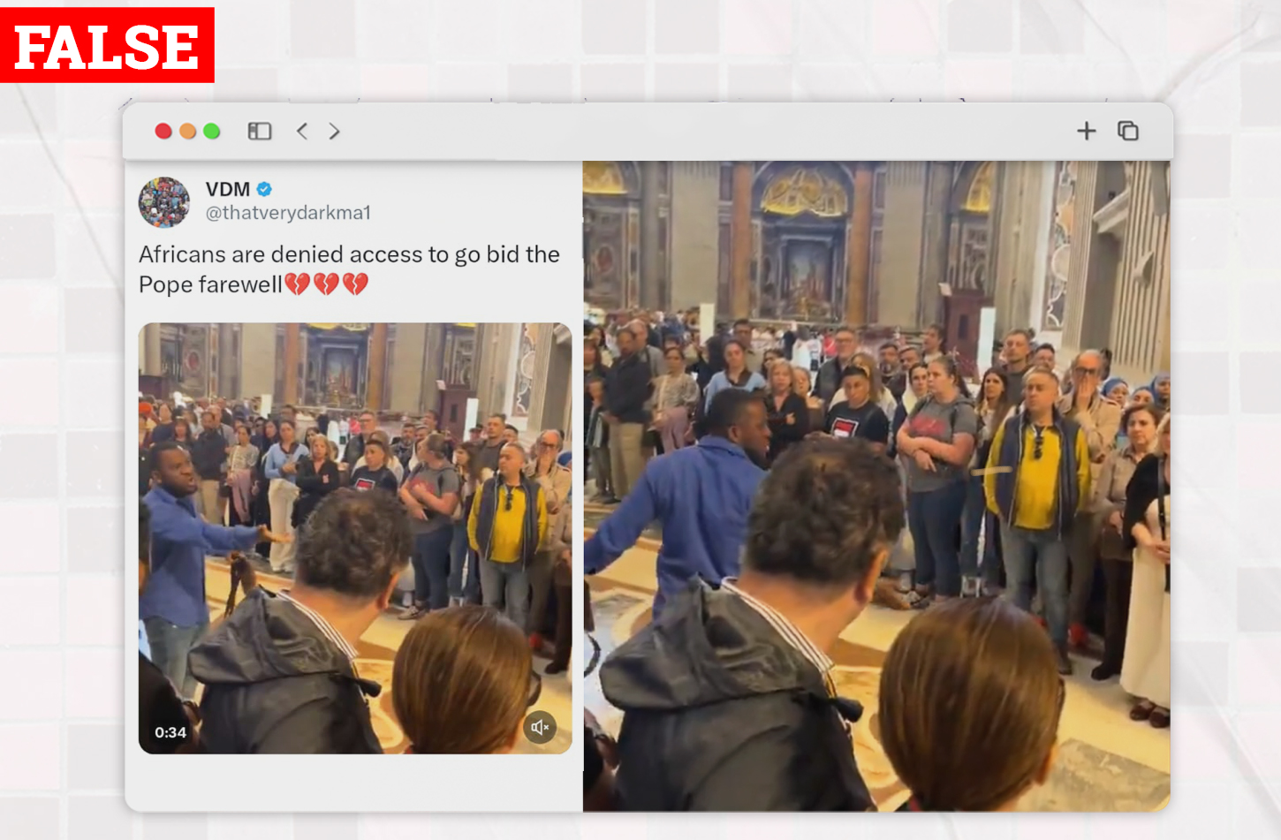Image resolution: width=1281 pixels, height=840 pixels.
Task: Play the embedded tweet video
Action: (x=355, y=538)
